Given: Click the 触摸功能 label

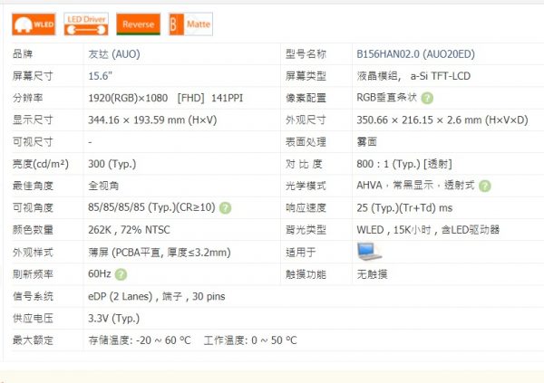Looking at the screenshot, I should (306, 274).
